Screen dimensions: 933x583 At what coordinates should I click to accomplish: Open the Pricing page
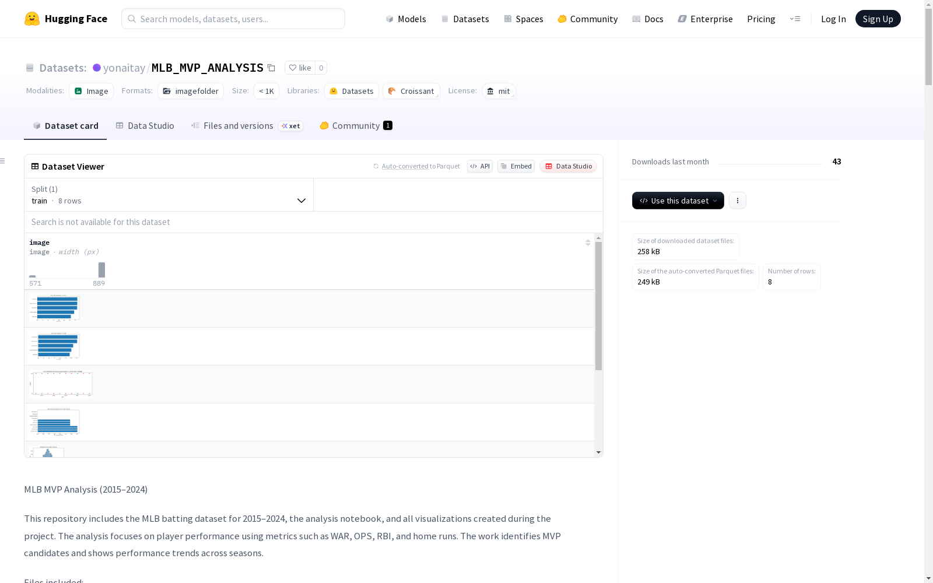click(x=761, y=19)
